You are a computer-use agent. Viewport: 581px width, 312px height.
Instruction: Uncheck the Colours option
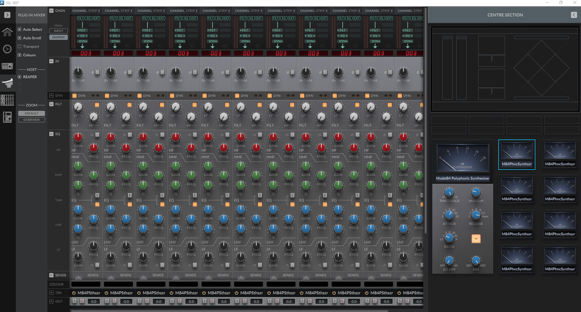[x=20, y=55]
